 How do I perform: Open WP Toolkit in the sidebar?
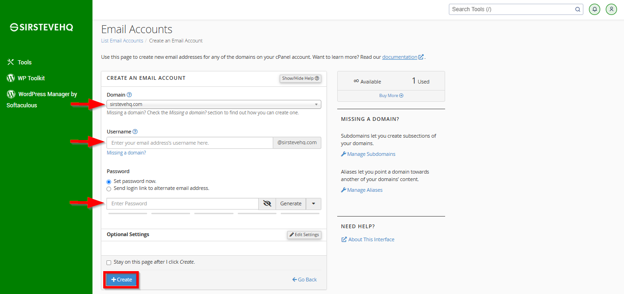[x=31, y=78]
